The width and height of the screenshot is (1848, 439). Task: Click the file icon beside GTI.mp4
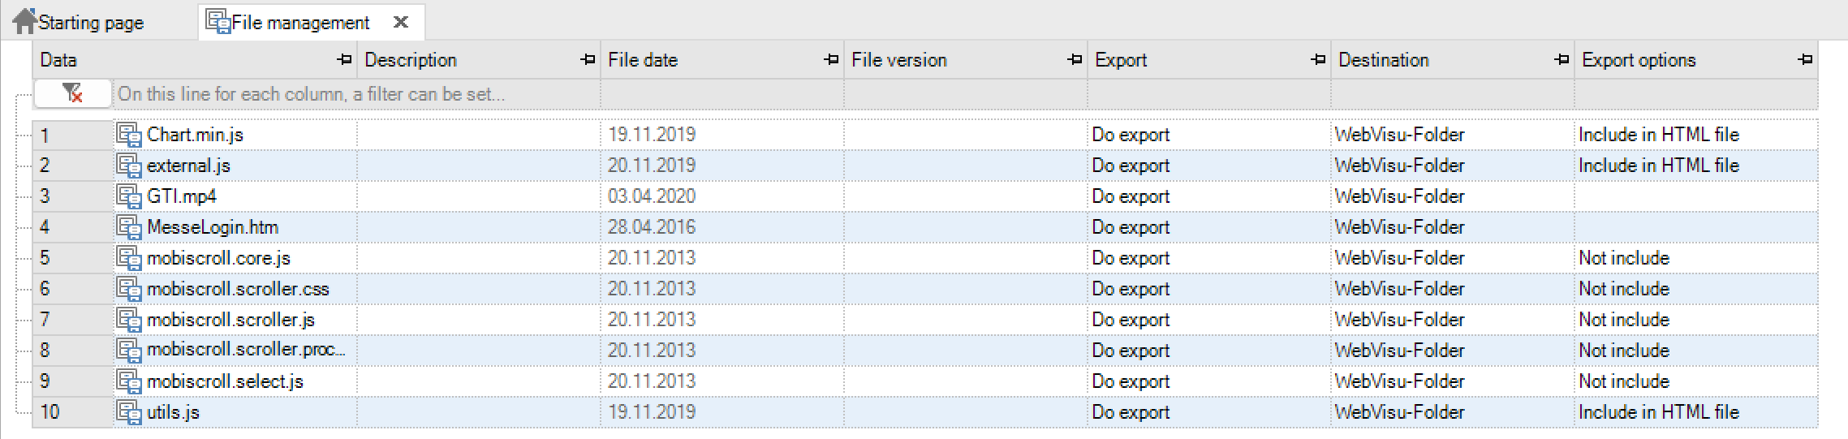[129, 196]
